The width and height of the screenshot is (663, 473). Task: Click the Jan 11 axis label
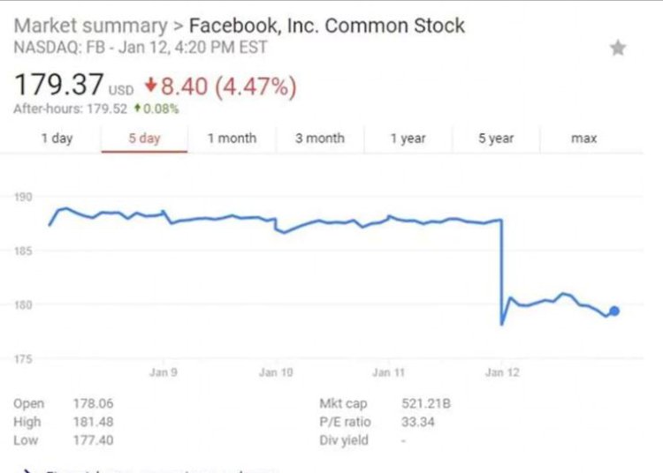[388, 372]
